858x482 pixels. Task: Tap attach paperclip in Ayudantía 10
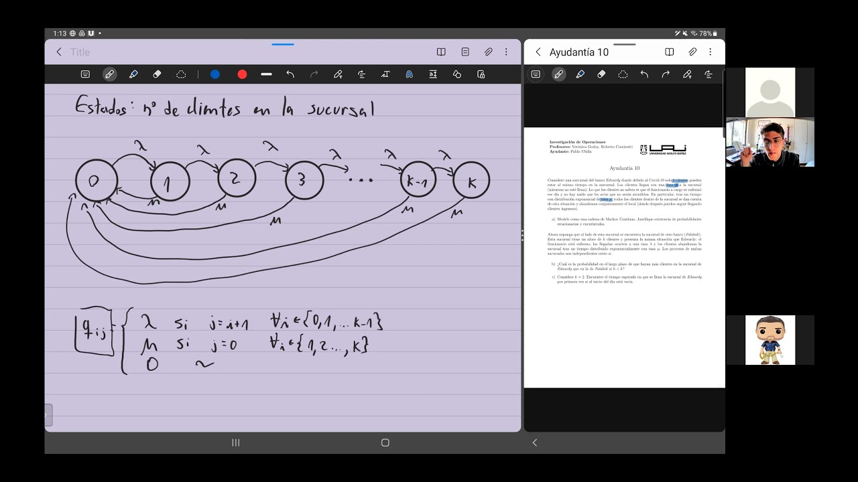click(x=692, y=52)
